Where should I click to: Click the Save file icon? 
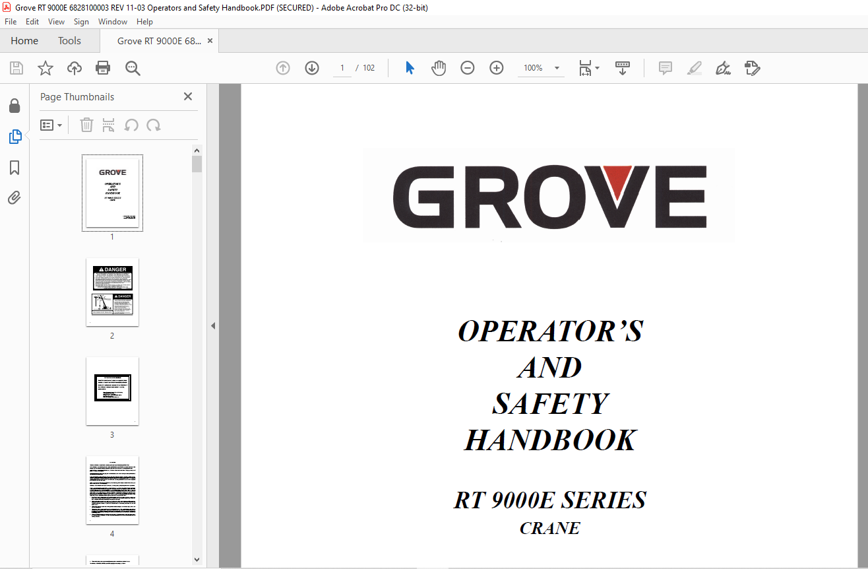[x=16, y=68]
